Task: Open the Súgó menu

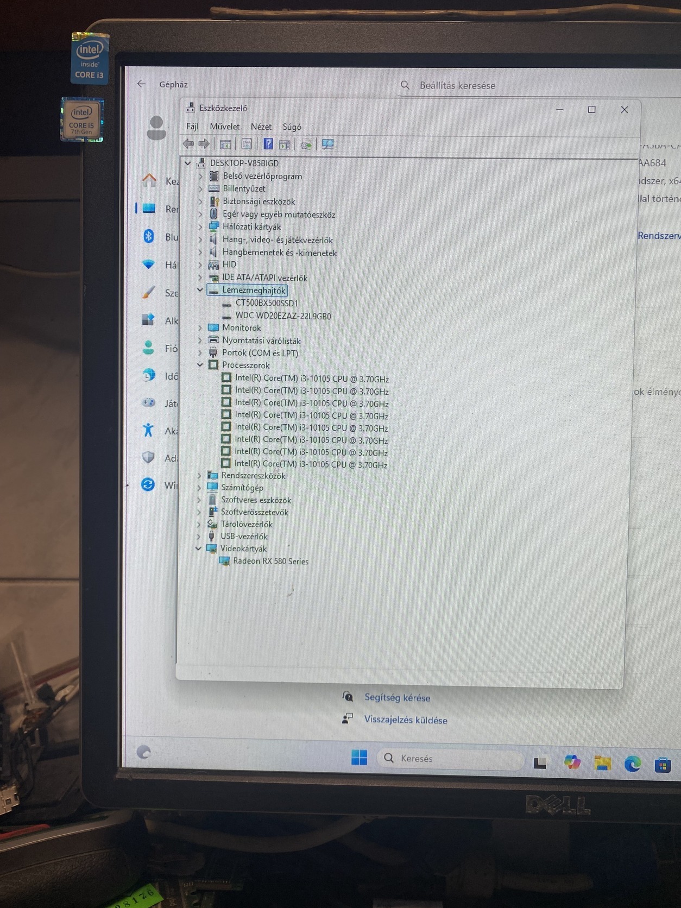Action: [292, 127]
